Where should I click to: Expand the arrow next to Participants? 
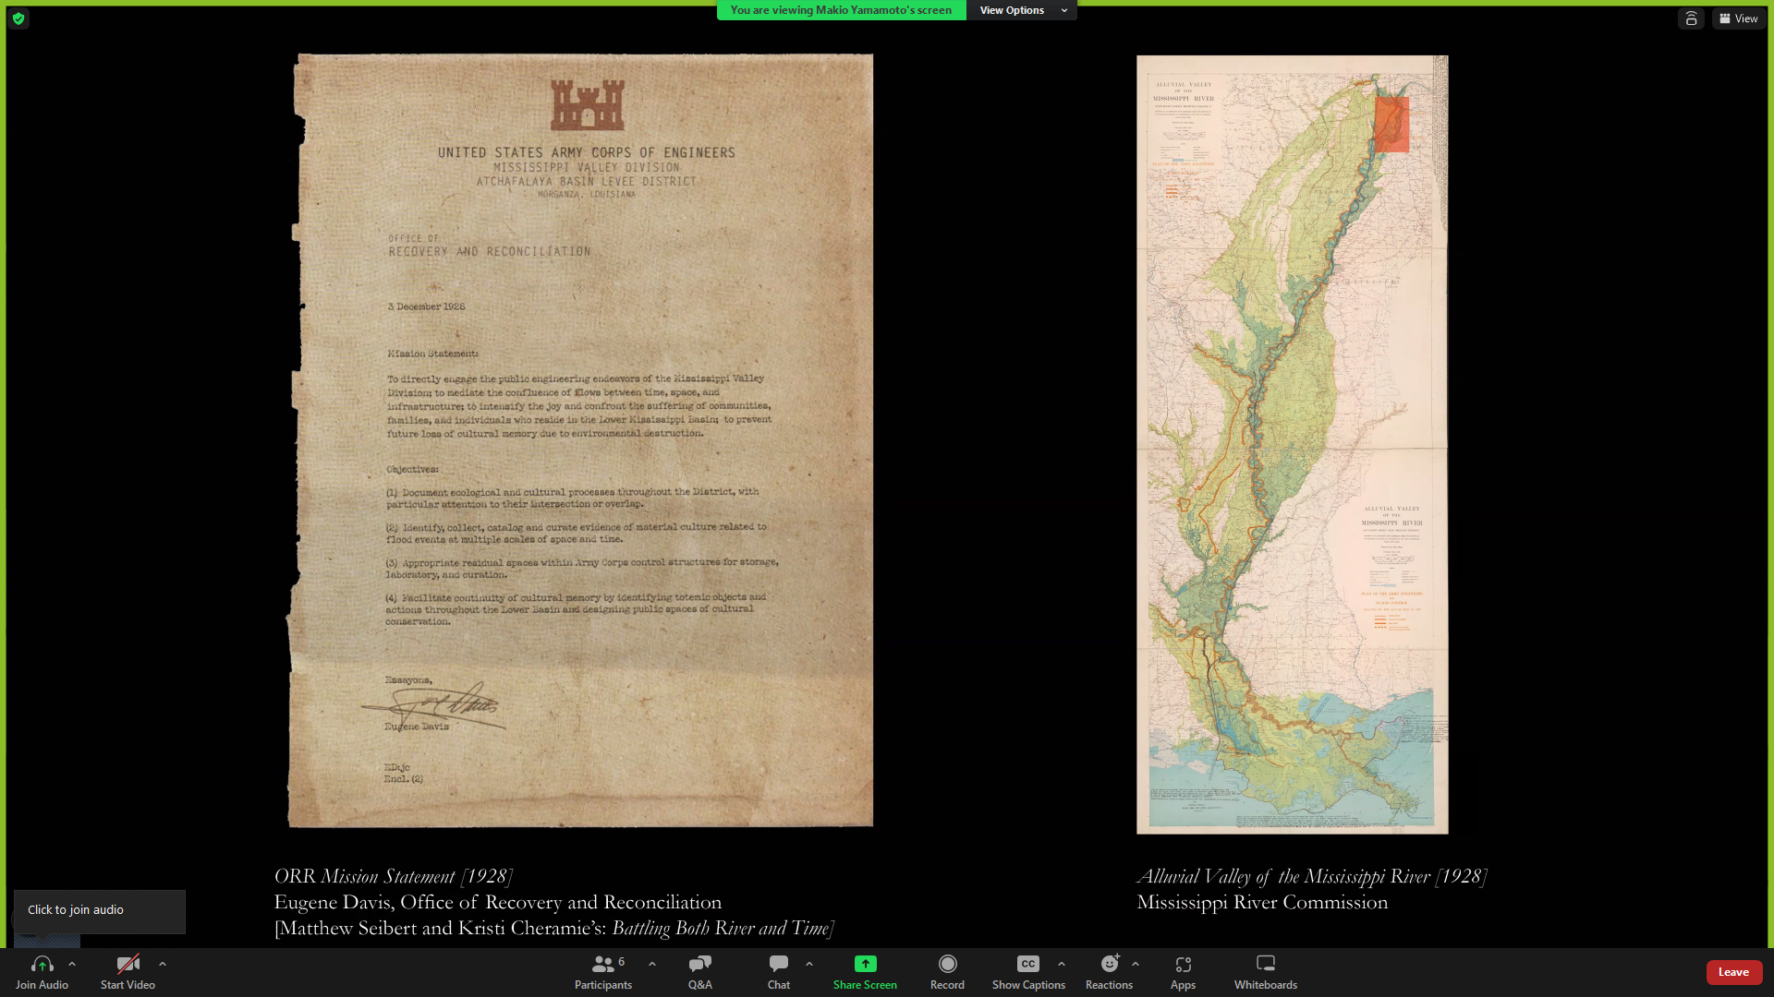(x=652, y=964)
